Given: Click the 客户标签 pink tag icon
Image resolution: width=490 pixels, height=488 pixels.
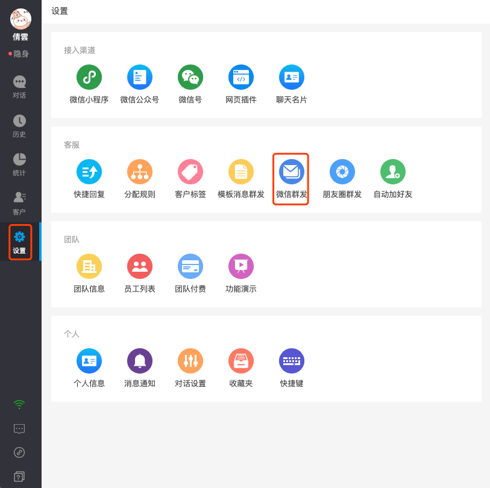Looking at the screenshot, I should coord(190,172).
